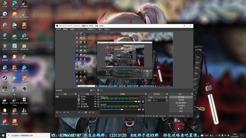The height and width of the screenshot is (138, 246).
Task: Open Microsoft Edge desktop shortcut
Action: point(14,5)
